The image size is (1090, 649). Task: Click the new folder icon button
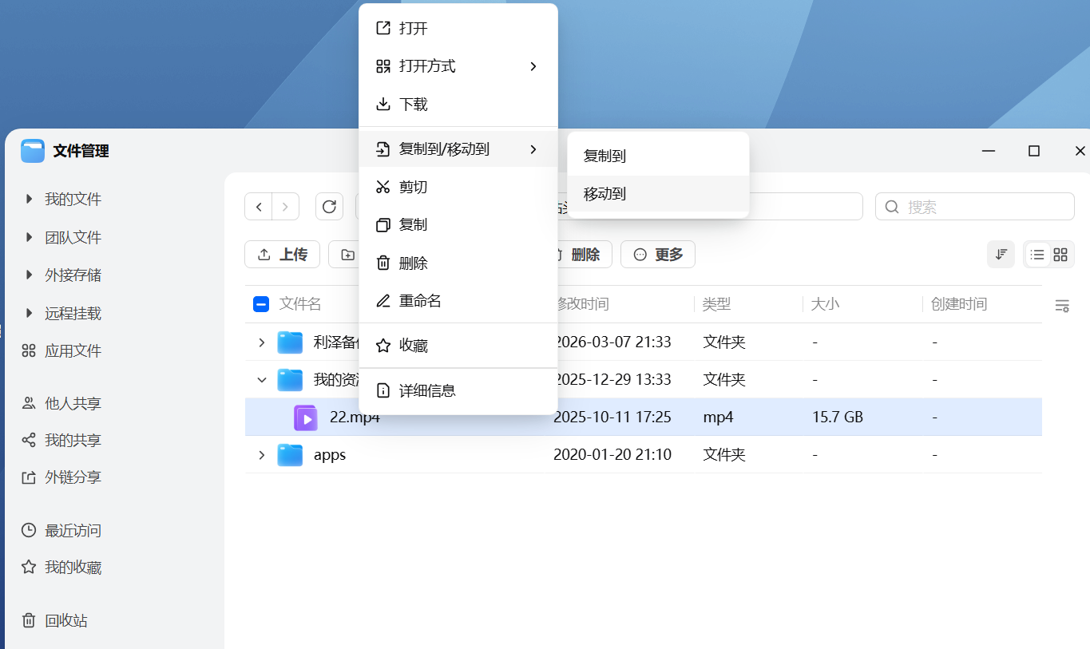[x=347, y=255]
